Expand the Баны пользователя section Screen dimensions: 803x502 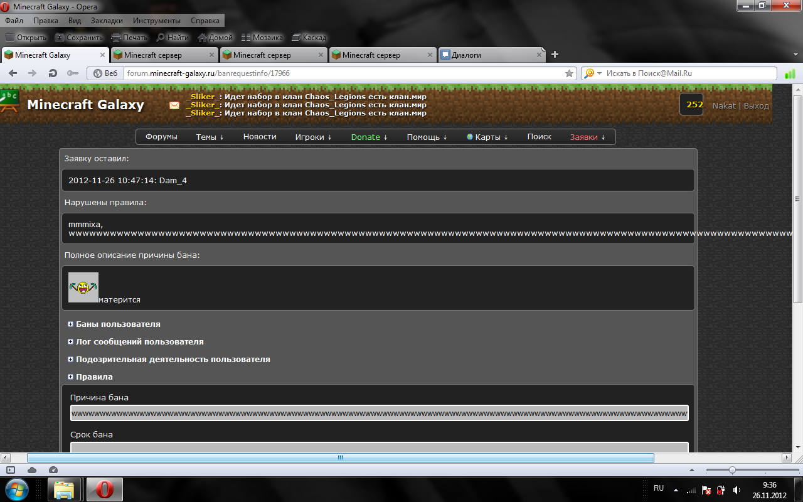pyautogui.click(x=71, y=324)
